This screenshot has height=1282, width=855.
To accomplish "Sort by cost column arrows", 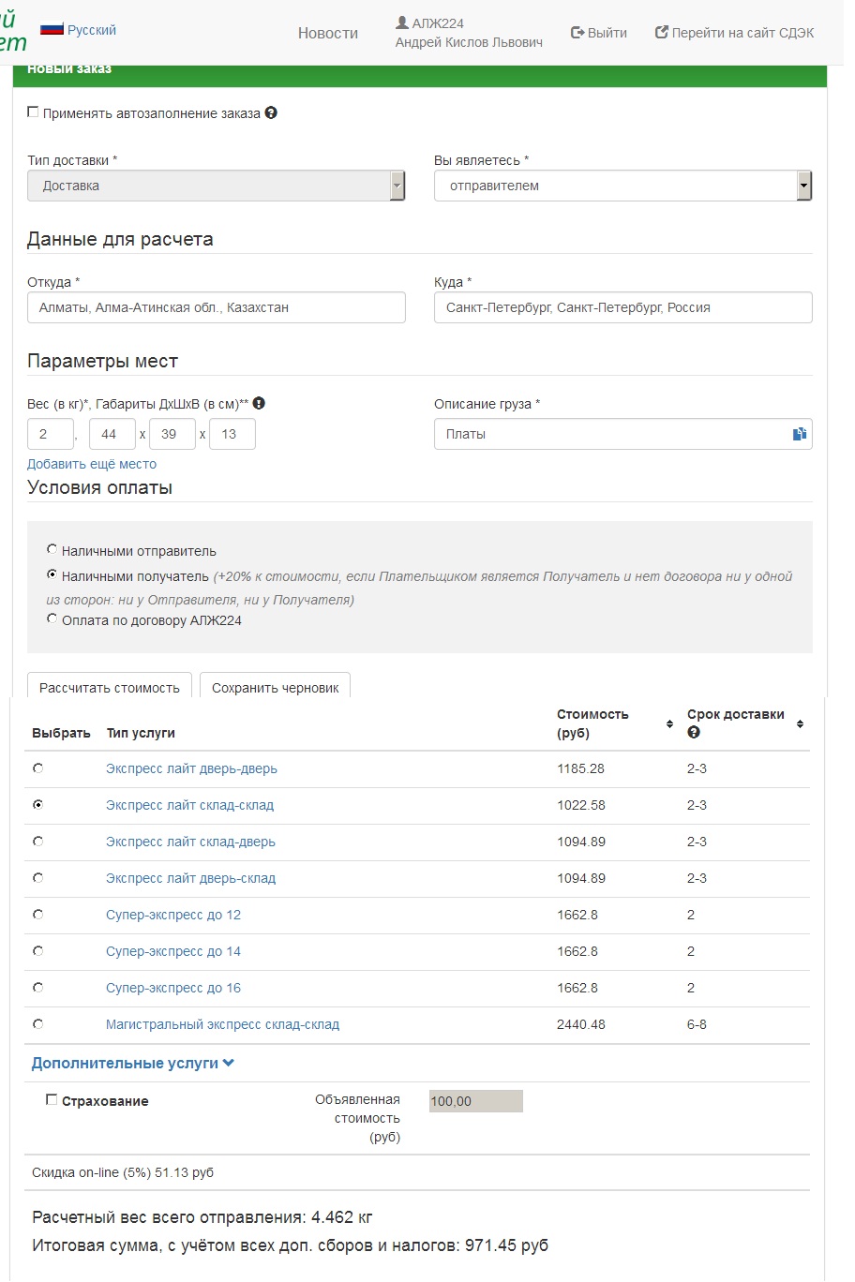I will coord(669,723).
